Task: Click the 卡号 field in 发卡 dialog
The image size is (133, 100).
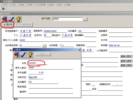Action: coord(38,63)
